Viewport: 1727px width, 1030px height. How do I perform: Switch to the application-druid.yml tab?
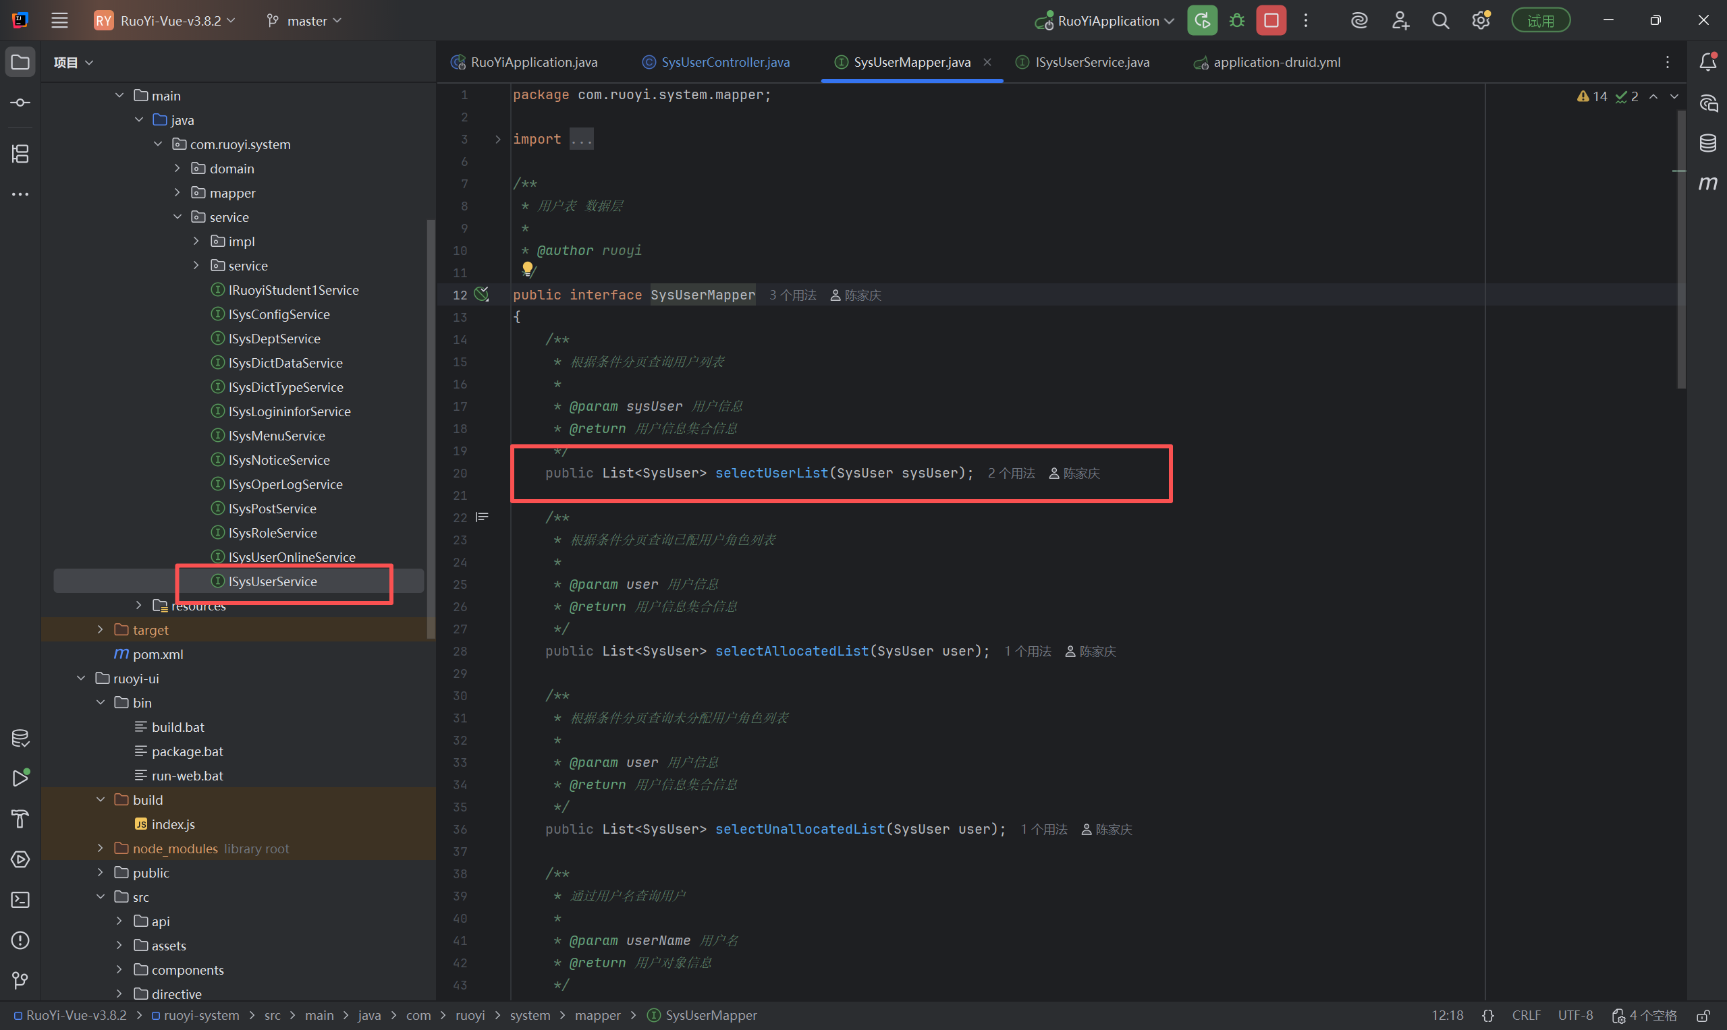point(1276,63)
